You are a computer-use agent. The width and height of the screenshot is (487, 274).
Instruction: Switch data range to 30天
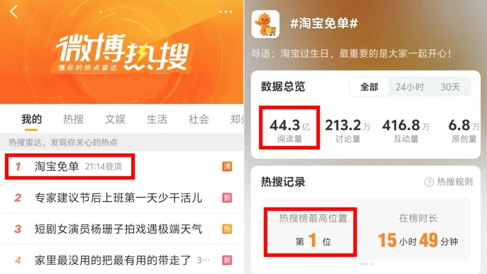pos(450,87)
